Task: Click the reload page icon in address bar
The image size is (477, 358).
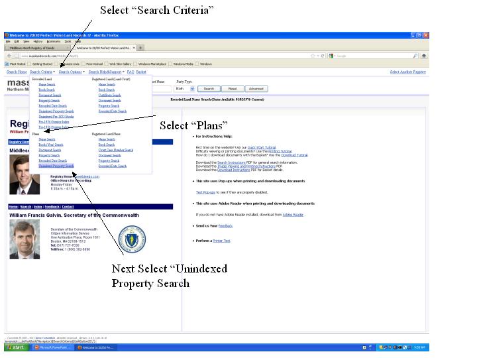Action: tap(323, 56)
